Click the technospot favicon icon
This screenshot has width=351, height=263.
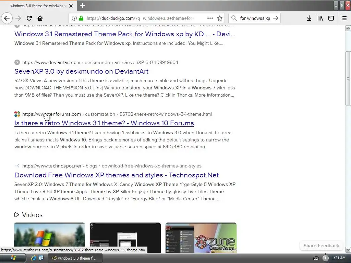coord(17,166)
